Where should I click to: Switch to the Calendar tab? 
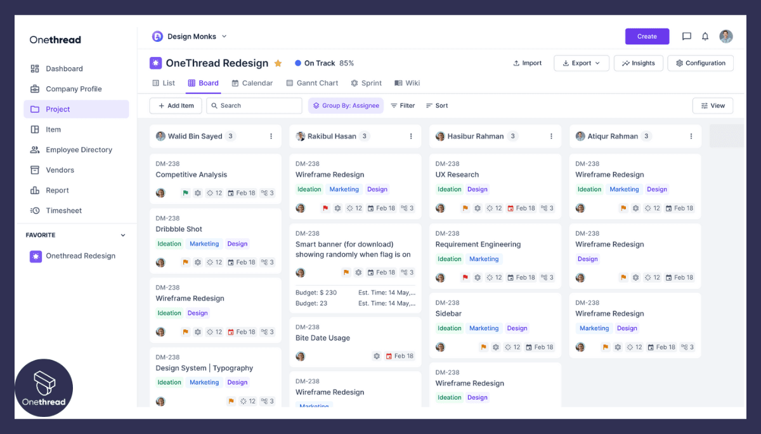tap(256, 82)
